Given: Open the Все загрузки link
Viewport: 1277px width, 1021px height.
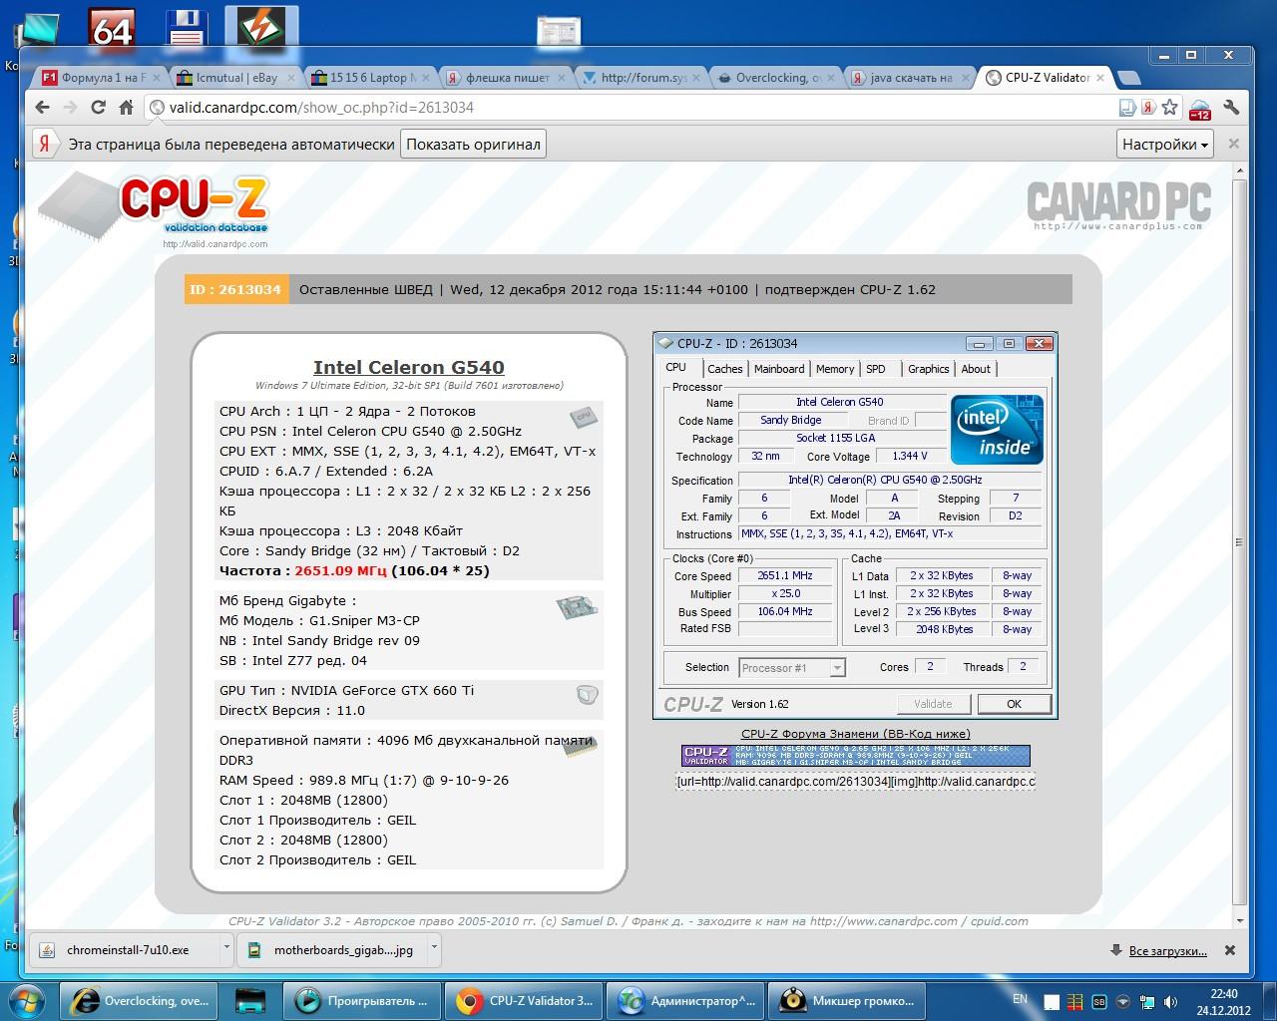Looking at the screenshot, I should pos(1168,950).
